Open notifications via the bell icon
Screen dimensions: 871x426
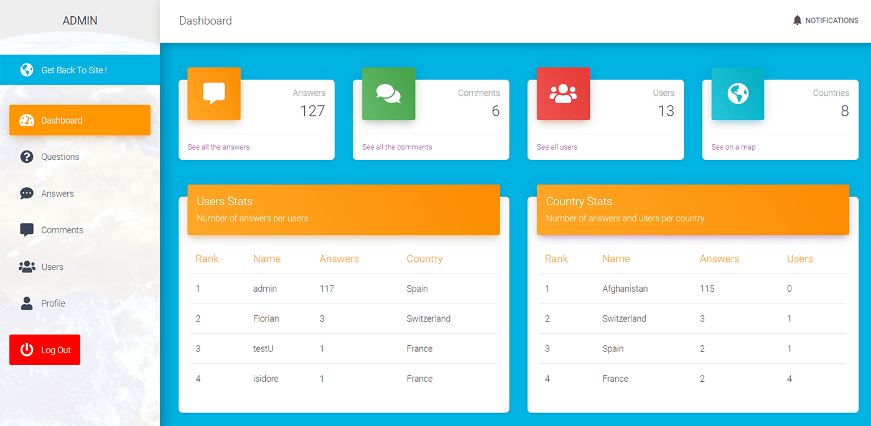click(797, 20)
